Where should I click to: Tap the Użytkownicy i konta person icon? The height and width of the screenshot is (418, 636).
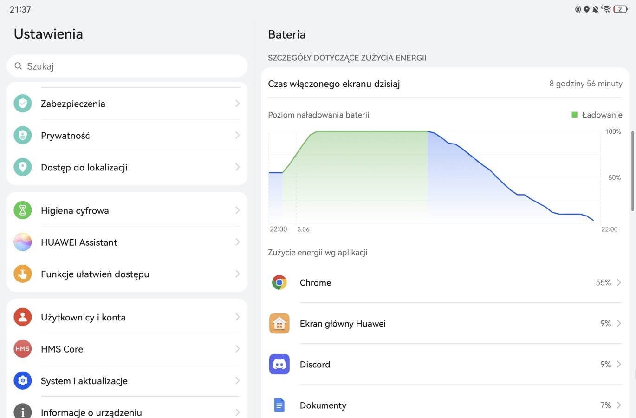[23, 317]
